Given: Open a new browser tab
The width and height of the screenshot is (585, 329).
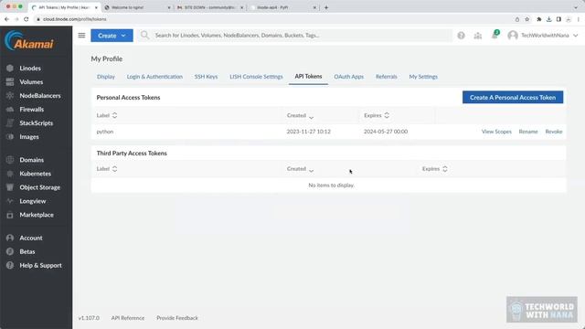Looking at the screenshot, I should (326, 7).
